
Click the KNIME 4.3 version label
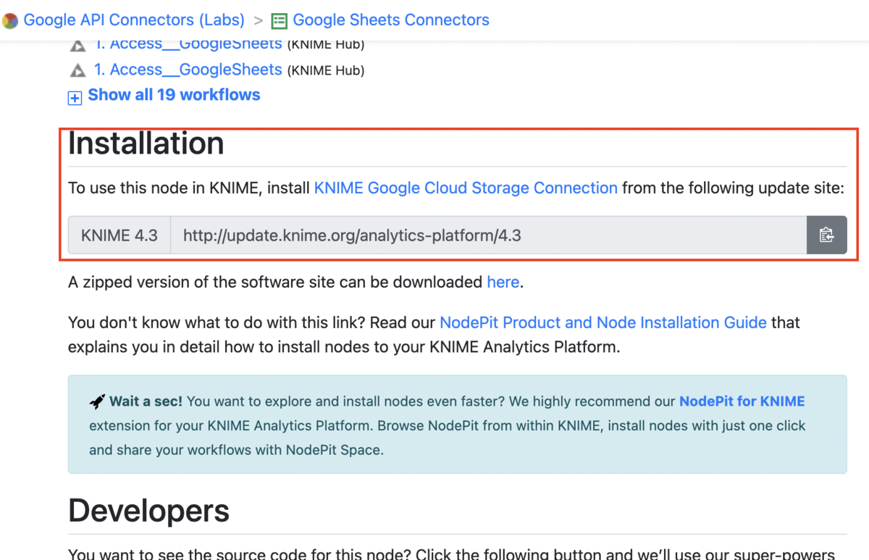click(119, 235)
